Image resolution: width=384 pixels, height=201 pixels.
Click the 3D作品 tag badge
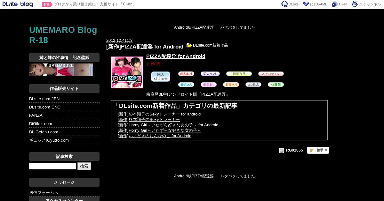pos(253,85)
